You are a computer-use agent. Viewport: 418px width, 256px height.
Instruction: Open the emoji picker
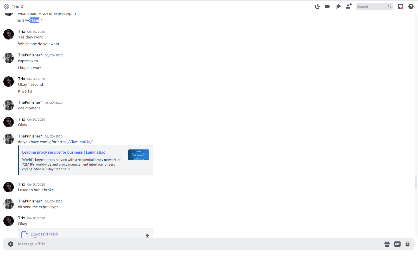coord(408,244)
